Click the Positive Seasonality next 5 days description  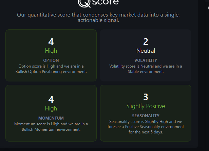[x=146, y=127]
